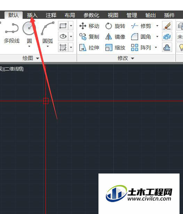Open the Fillet (圆角) dropdown arrow
The image size is (183, 214).
point(157,36)
